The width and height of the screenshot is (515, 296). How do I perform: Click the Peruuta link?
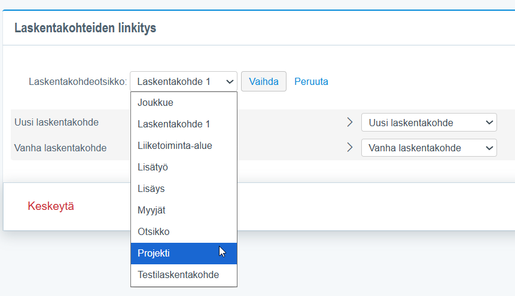pos(311,81)
